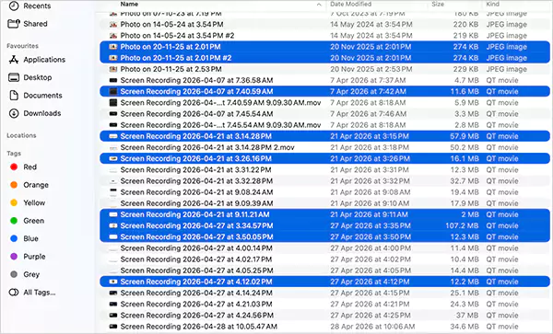Expand the Locations sidebar section

[x=21, y=135]
